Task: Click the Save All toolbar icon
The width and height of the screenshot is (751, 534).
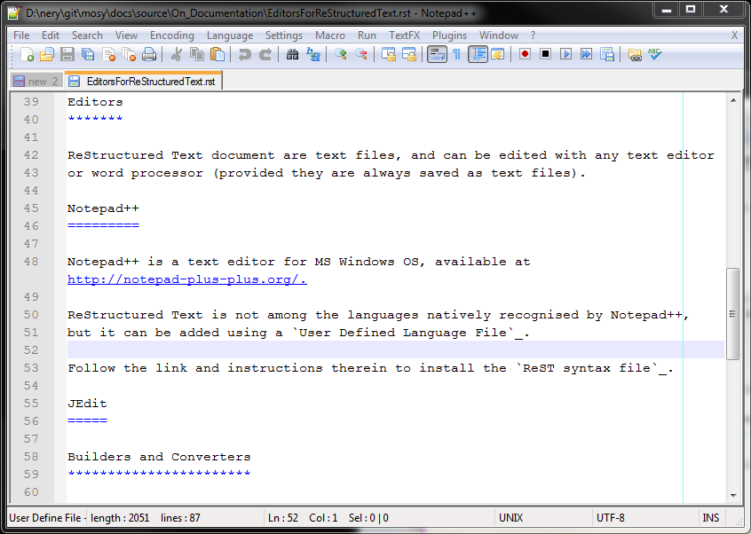Action: [88, 54]
